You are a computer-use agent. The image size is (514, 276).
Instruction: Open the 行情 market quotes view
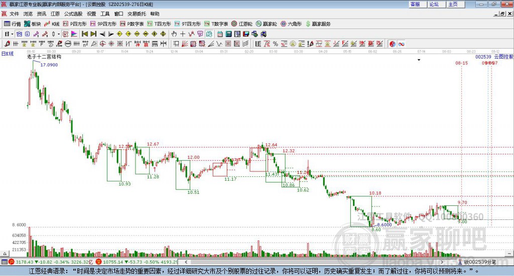point(13,24)
